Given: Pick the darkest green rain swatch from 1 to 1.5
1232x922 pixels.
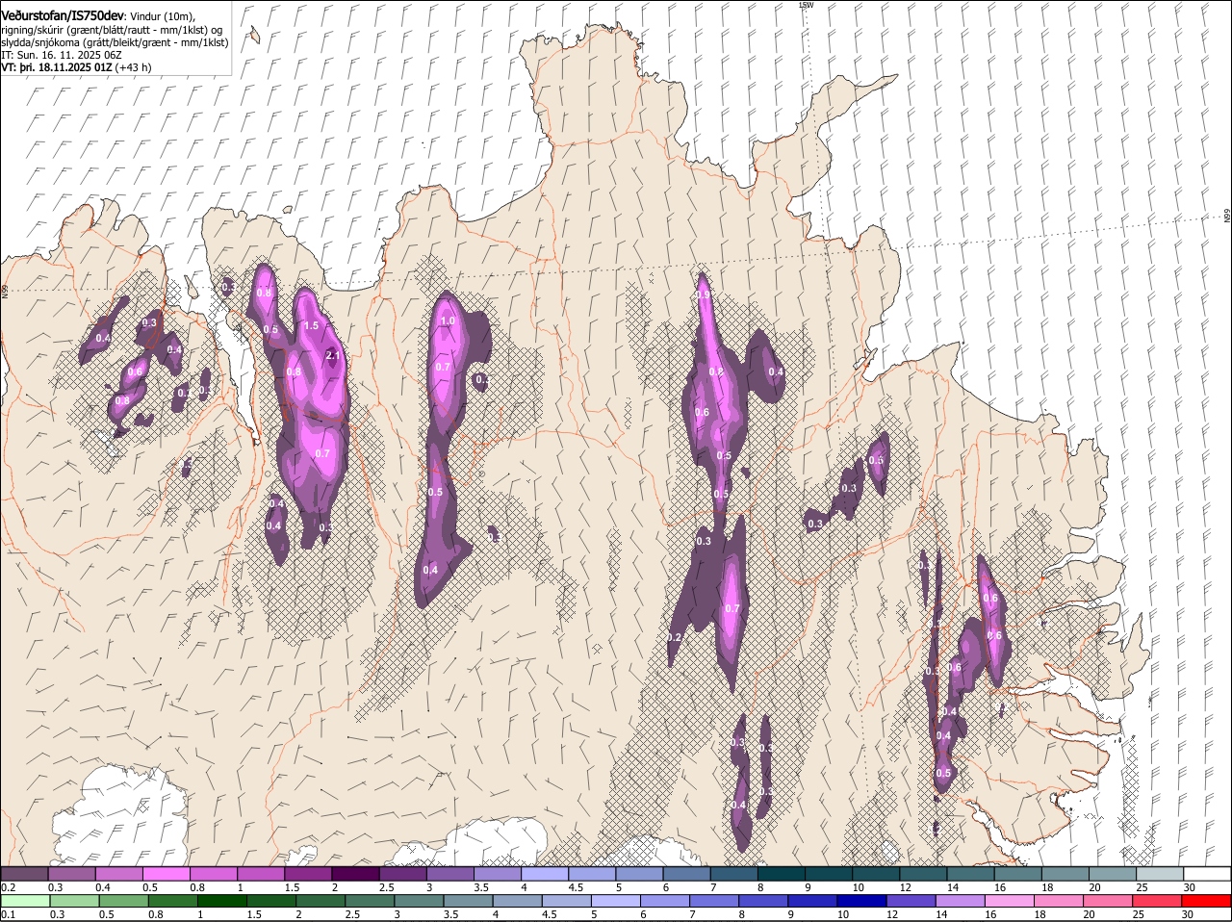Looking at the screenshot, I should (221, 901).
